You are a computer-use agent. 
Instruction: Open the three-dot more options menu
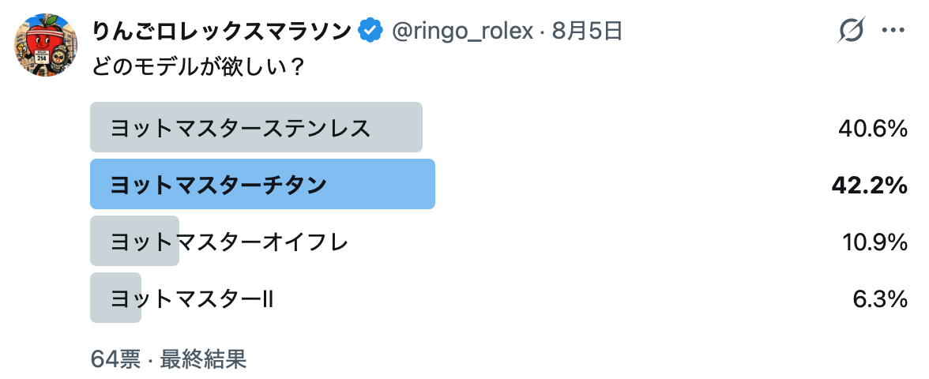point(893,31)
